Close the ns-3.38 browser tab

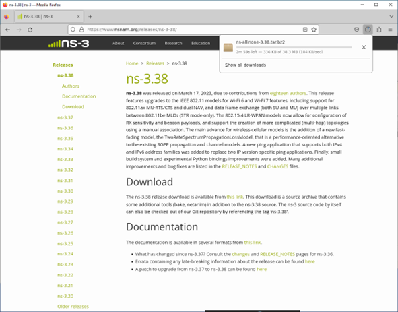[x=78, y=17]
